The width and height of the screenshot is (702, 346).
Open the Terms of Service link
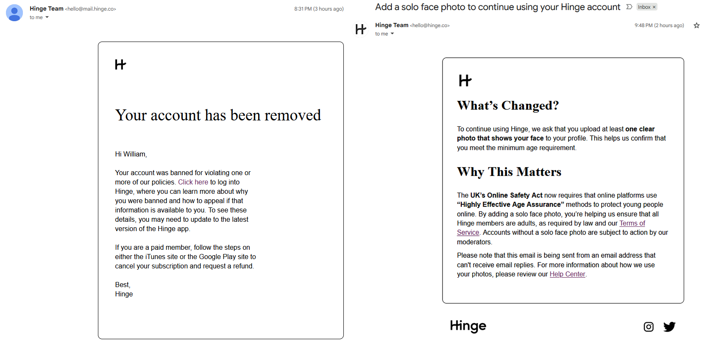point(632,223)
